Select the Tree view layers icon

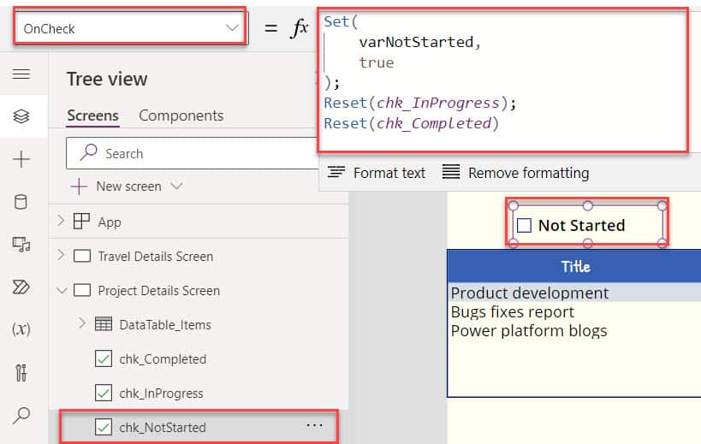21,116
